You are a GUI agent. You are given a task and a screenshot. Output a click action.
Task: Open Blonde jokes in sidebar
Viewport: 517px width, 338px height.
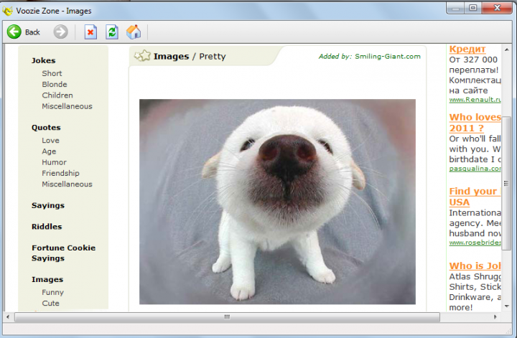(55, 85)
